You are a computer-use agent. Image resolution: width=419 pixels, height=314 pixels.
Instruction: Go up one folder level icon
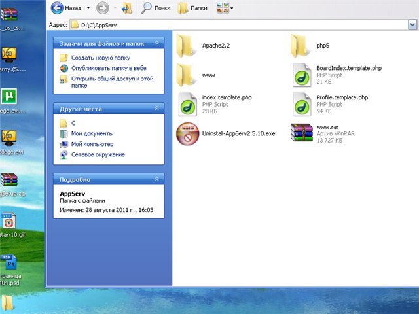[x=127, y=9]
